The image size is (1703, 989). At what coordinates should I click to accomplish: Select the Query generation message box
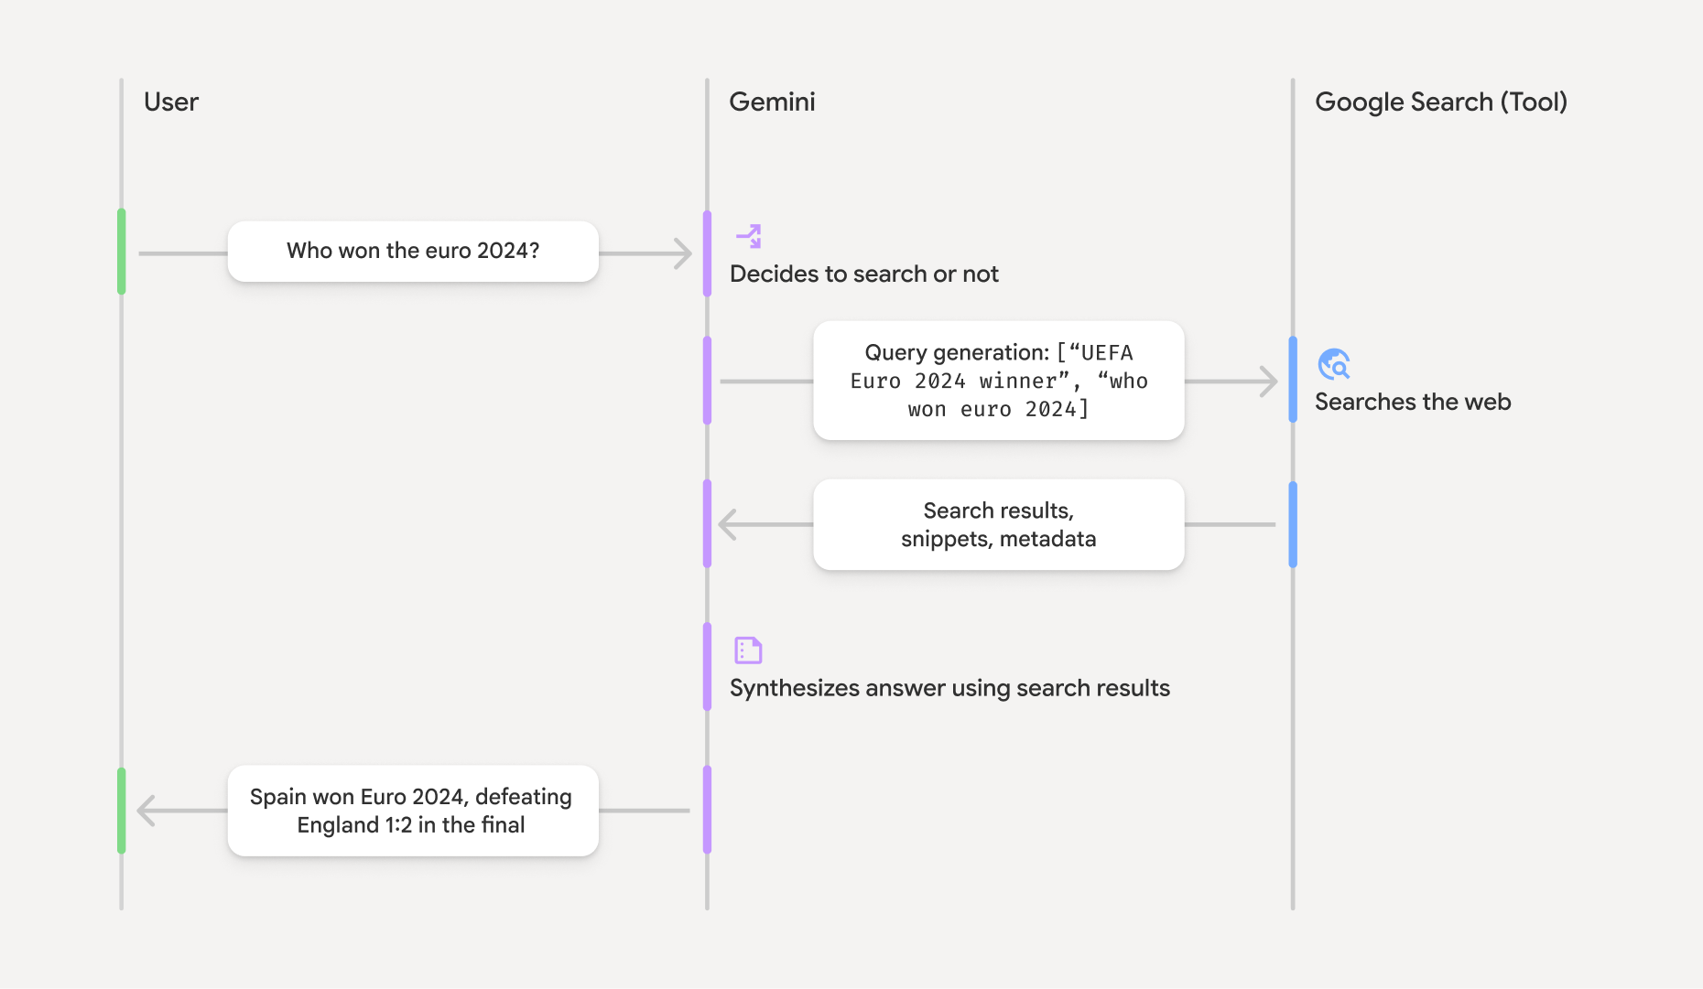click(998, 381)
